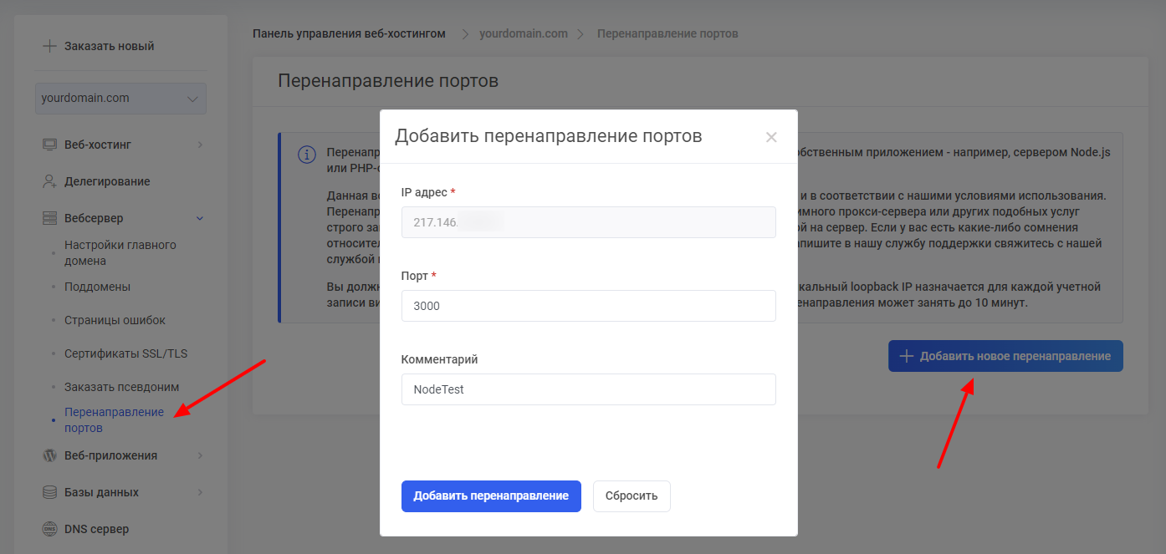
Task: Close the Добавить перенаправление портов dialog
Action: [x=771, y=137]
